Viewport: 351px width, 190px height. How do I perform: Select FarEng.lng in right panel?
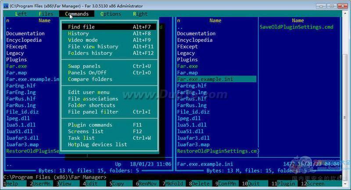coord(192,92)
